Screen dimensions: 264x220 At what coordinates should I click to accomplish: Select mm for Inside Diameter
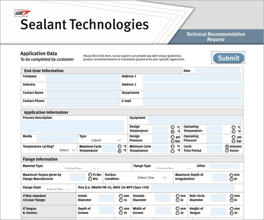121,196
